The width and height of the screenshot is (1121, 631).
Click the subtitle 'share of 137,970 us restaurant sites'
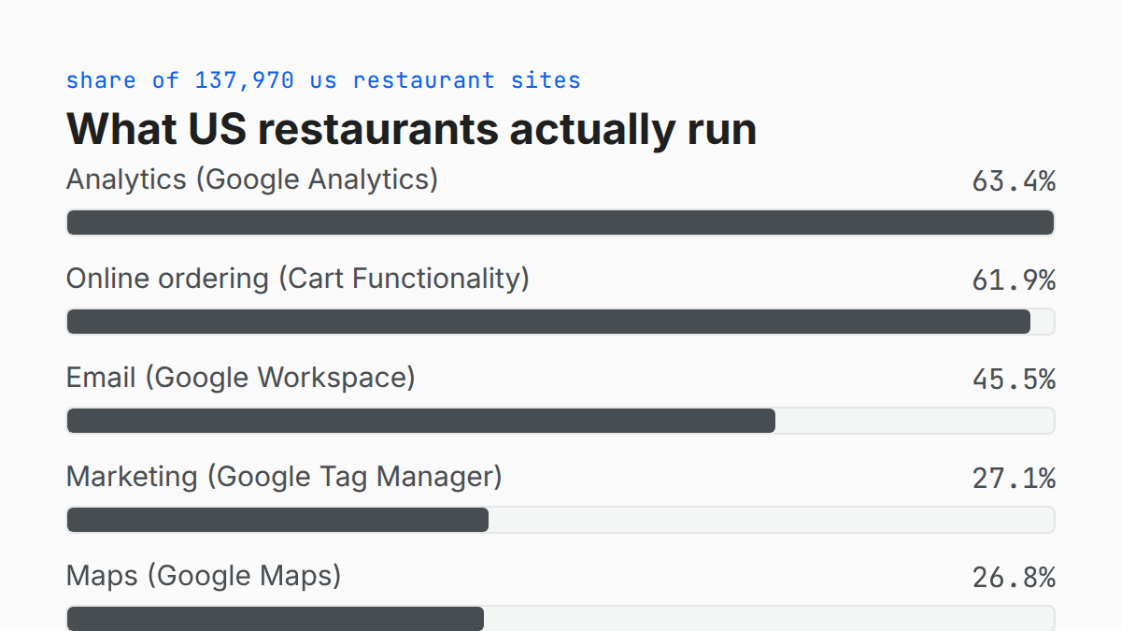click(x=323, y=80)
